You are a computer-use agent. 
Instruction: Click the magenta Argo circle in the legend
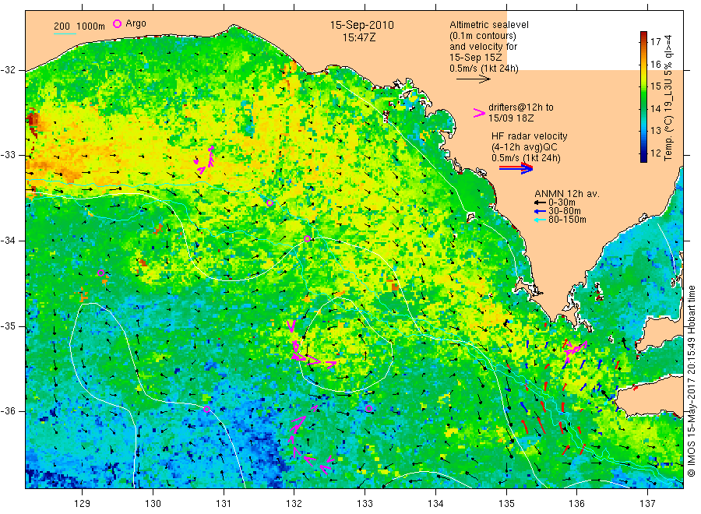tap(117, 23)
